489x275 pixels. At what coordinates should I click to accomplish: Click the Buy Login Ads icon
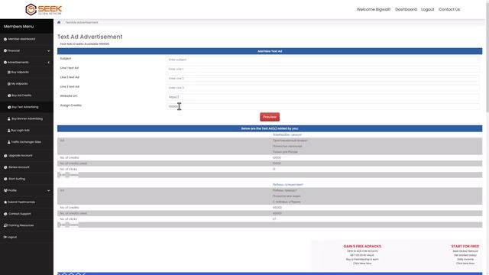9,131
